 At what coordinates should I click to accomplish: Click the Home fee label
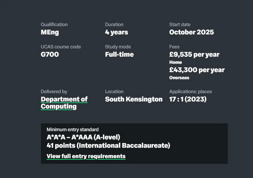click(x=176, y=62)
